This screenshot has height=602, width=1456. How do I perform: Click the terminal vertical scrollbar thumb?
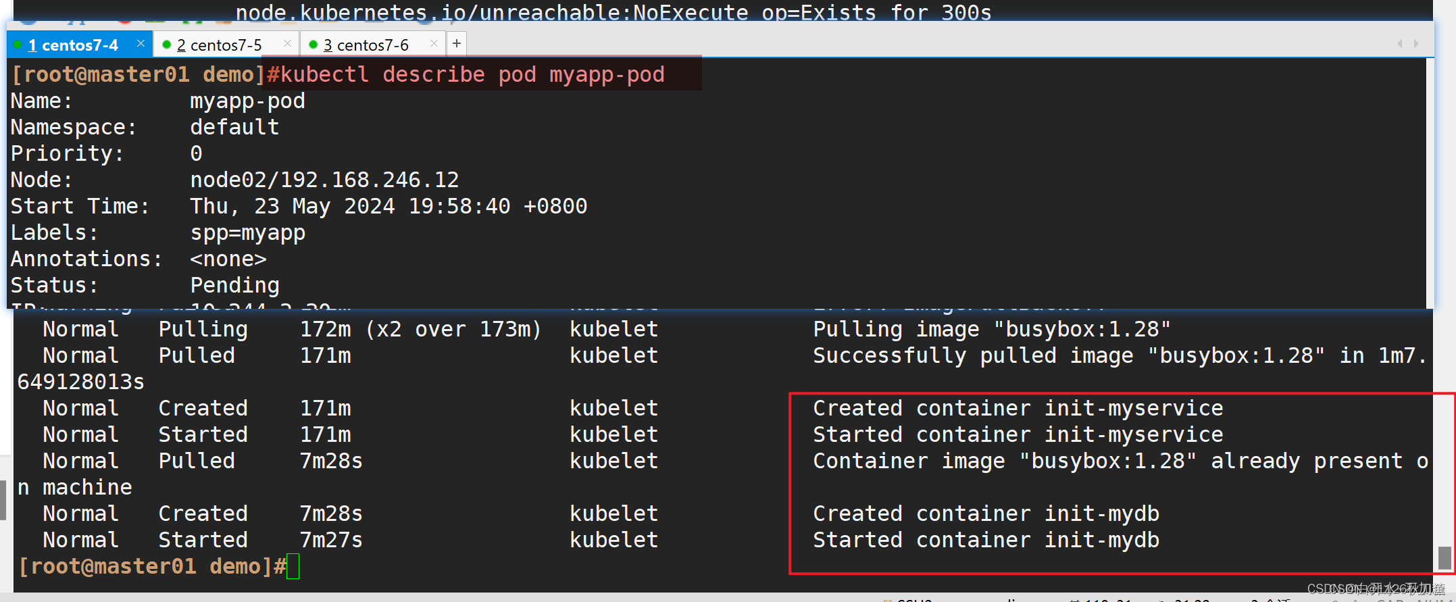tap(1445, 558)
